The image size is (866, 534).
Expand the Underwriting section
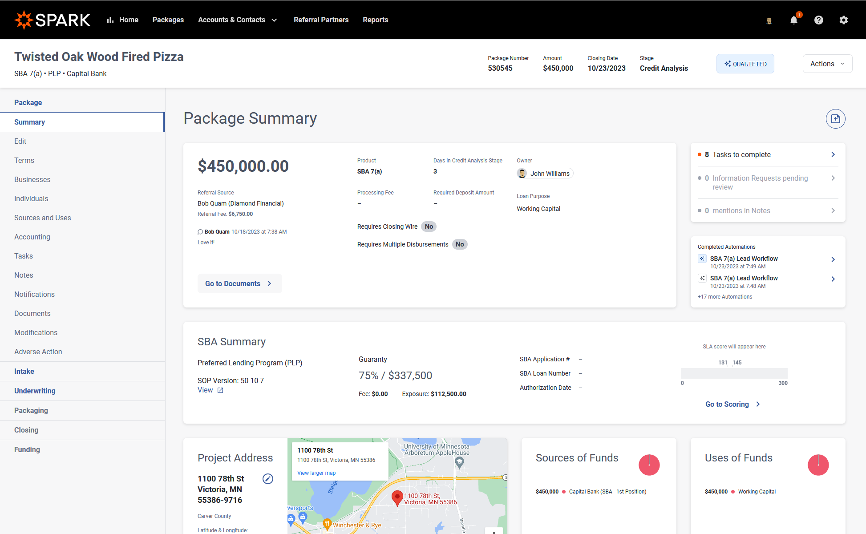(82, 391)
